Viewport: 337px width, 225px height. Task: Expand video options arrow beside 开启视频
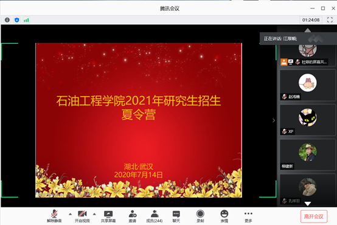[94, 214]
